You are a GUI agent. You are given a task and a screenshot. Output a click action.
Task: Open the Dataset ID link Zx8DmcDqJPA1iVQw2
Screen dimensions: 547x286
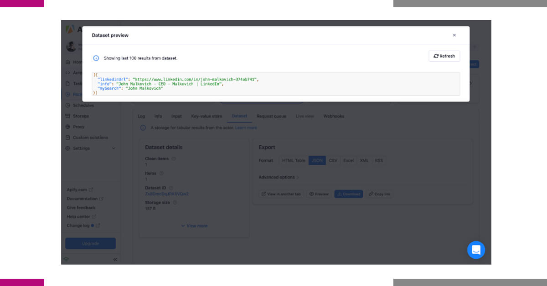click(167, 194)
